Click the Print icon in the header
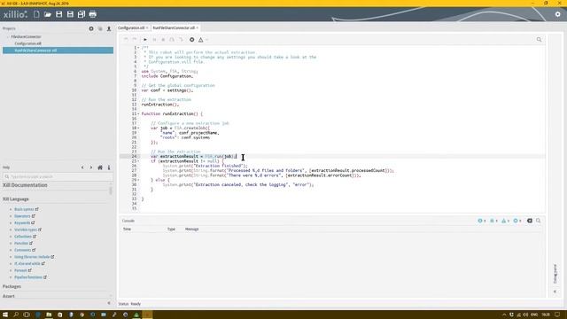 pyautogui.click(x=92, y=14)
